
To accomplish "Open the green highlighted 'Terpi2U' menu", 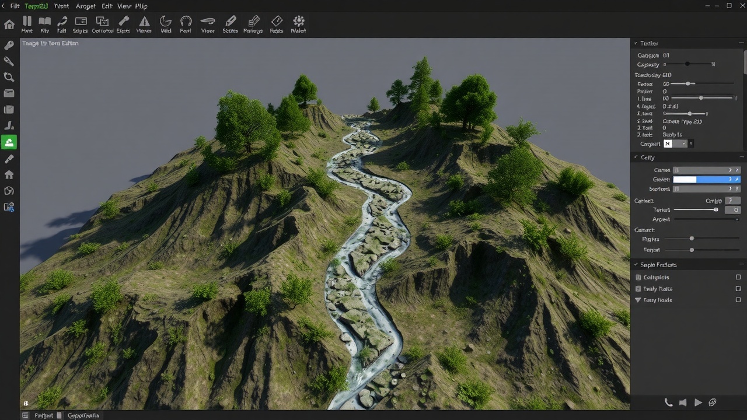I will 36,6.
